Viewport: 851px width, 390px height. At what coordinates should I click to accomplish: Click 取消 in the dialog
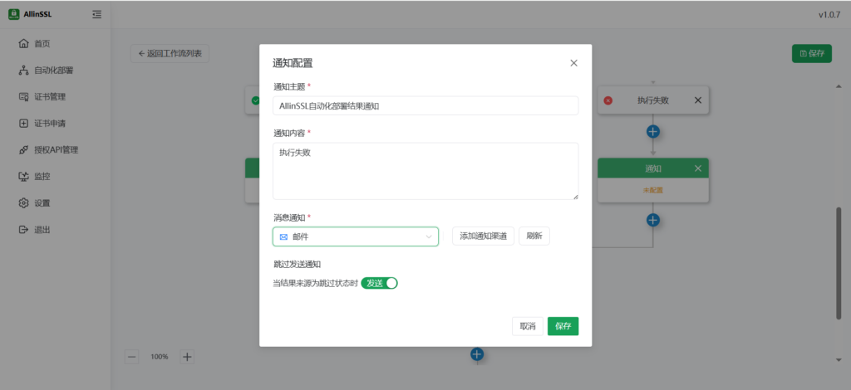(527, 326)
